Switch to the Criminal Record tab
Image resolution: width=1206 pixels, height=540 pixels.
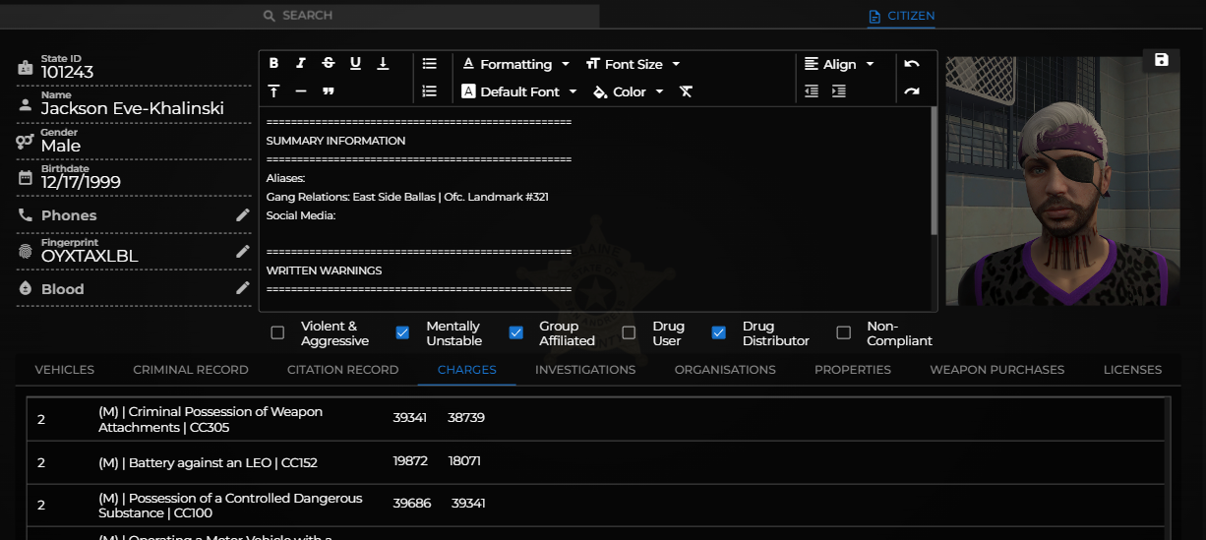(191, 370)
